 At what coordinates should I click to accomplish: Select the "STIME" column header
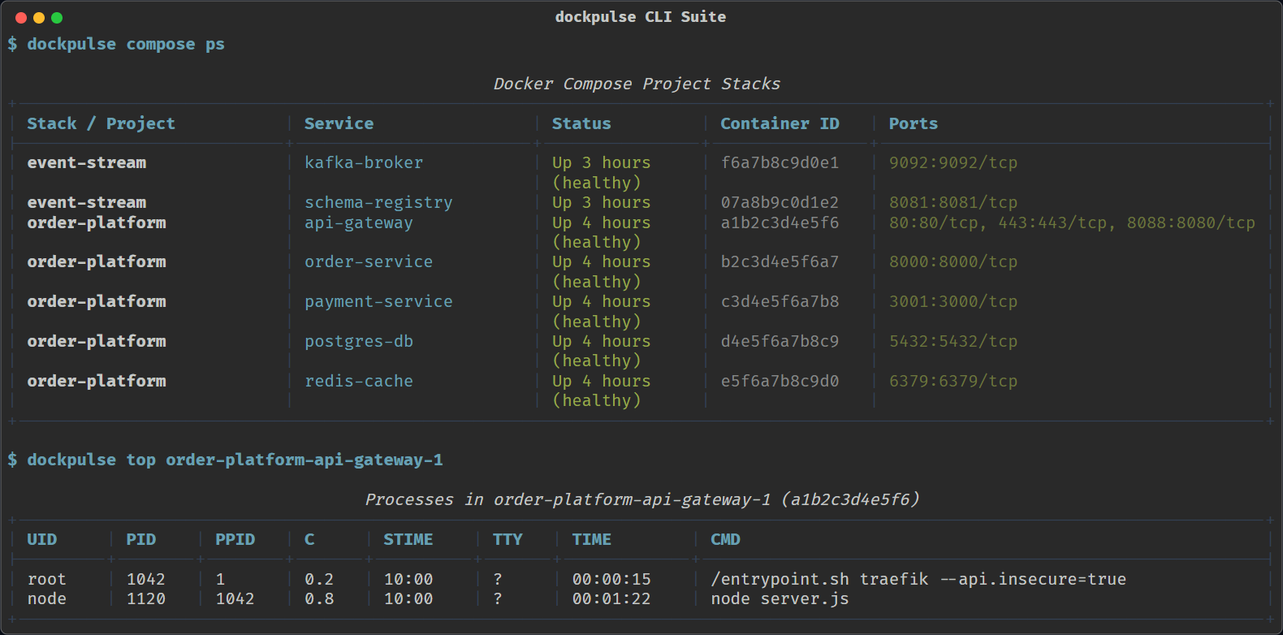point(408,540)
